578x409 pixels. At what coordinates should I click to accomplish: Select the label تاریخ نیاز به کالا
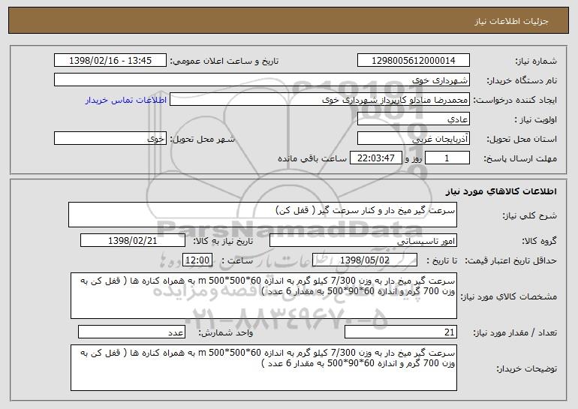[223, 242]
